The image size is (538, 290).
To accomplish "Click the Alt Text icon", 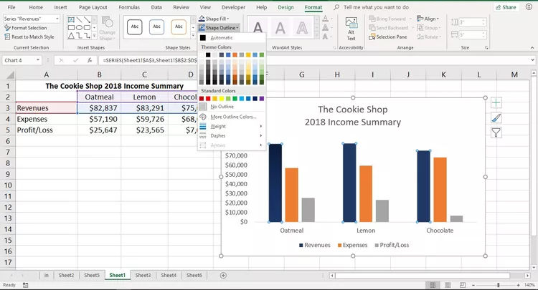I will coord(351,24).
